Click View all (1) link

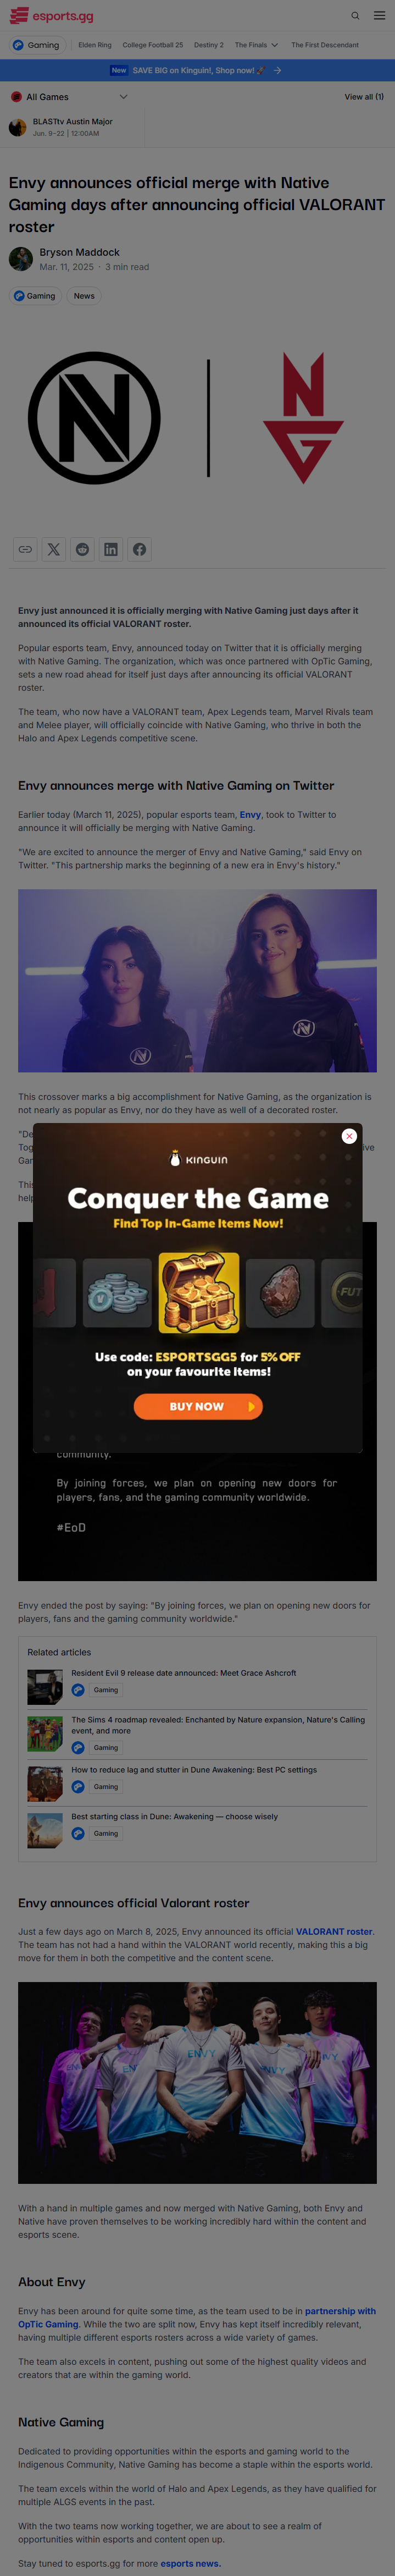pyautogui.click(x=364, y=97)
